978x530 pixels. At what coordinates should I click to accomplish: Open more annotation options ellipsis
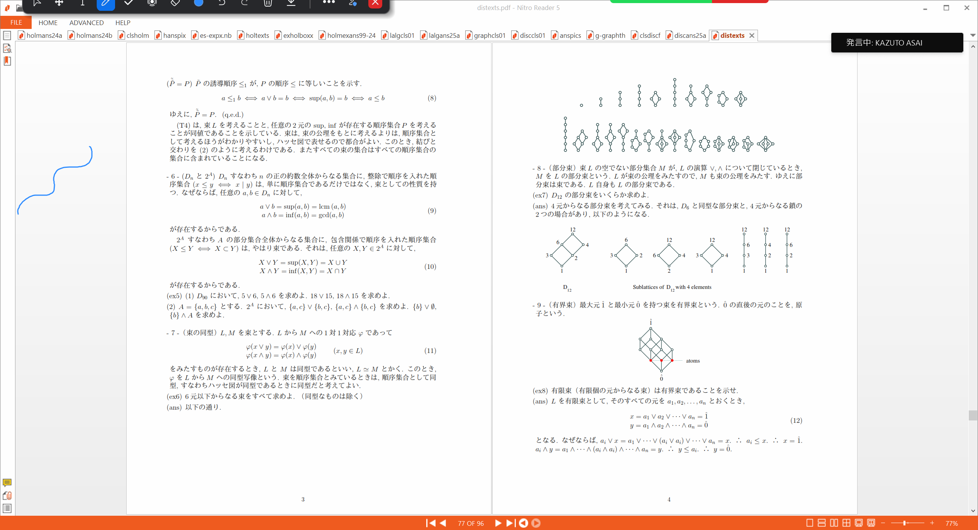click(x=329, y=2)
